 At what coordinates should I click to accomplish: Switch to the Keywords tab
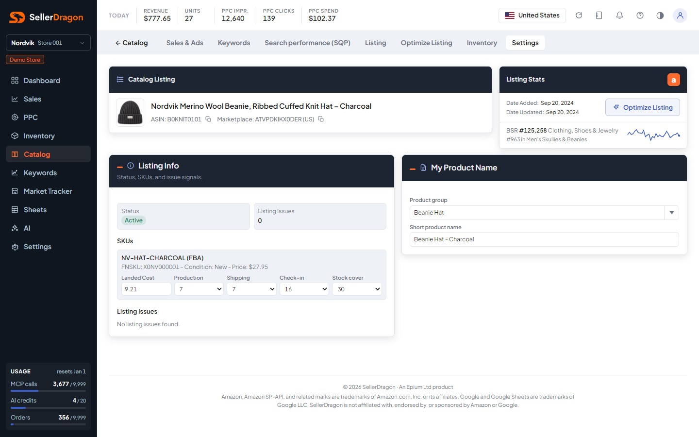pos(234,43)
